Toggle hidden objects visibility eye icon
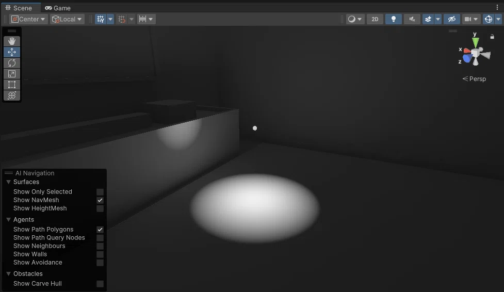Viewport: 504px width, 292px height. [x=451, y=19]
